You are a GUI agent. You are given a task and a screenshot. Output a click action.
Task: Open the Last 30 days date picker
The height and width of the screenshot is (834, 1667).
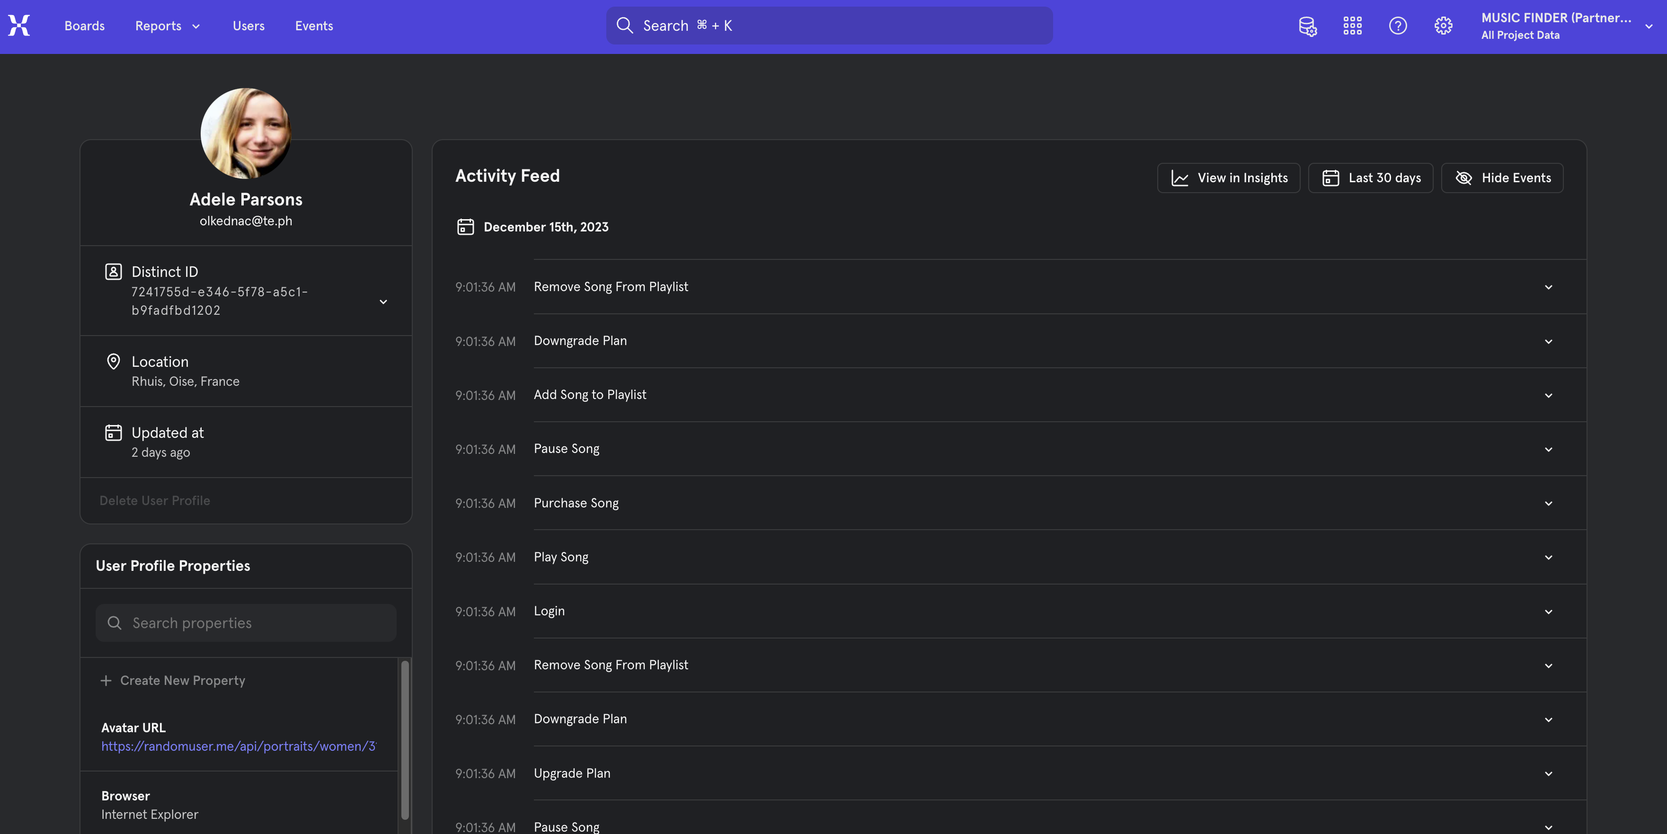pos(1371,178)
